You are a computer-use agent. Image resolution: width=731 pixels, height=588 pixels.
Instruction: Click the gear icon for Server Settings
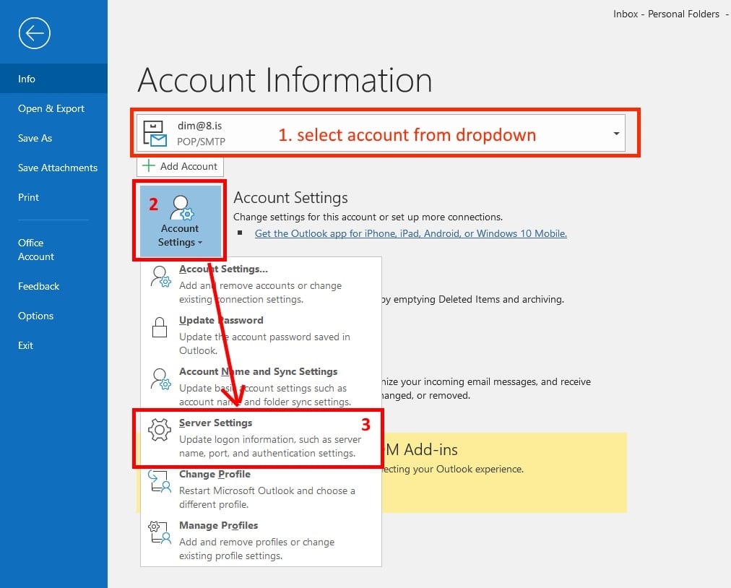tap(160, 430)
